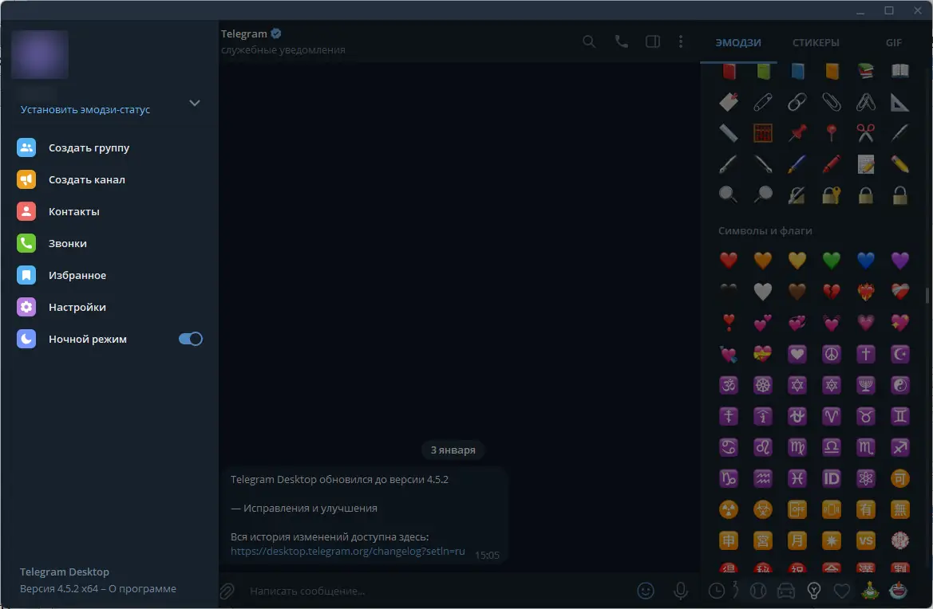Insert the peace symbol emoji
This screenshot has width=933, height=609.
832,354
